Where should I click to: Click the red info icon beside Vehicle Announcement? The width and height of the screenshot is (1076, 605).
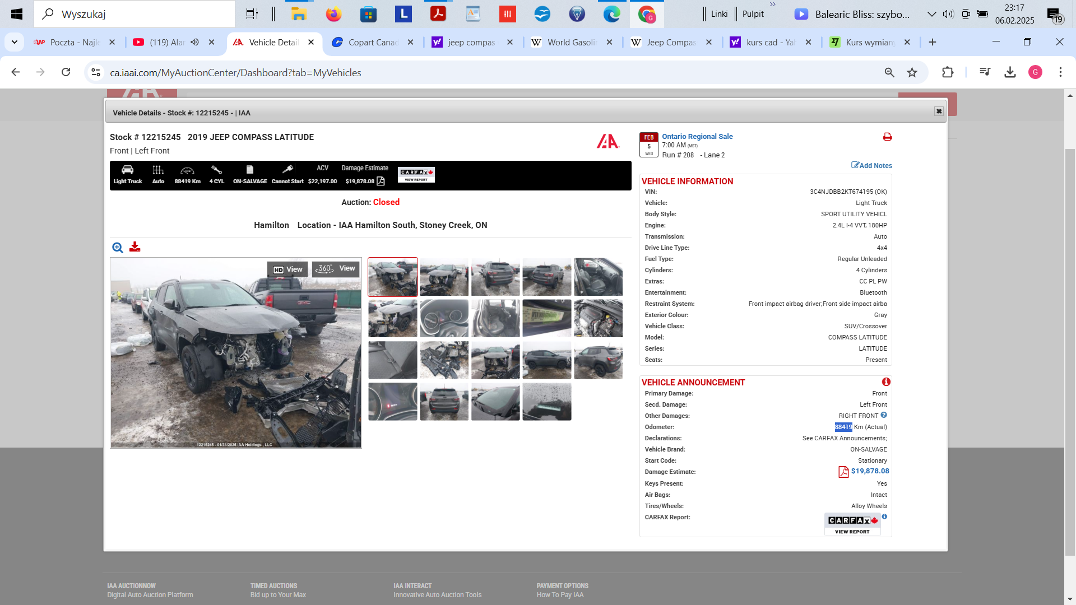point(886,382)
